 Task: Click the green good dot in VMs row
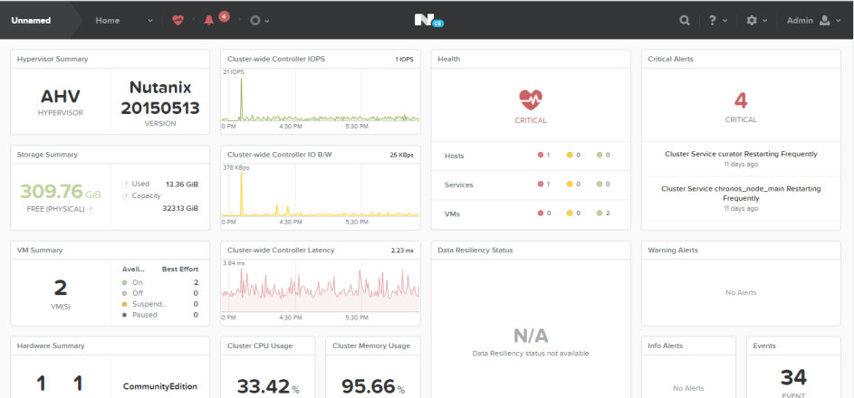tap(600, 213)
